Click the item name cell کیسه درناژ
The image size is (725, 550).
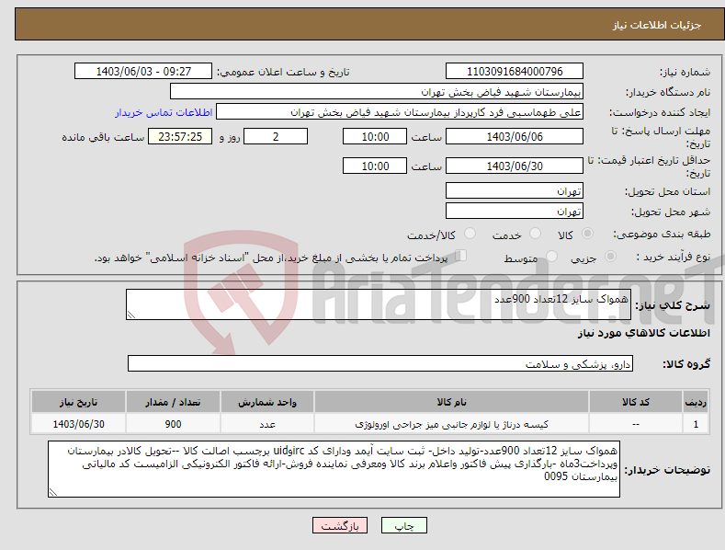click(x=451, y=424)
